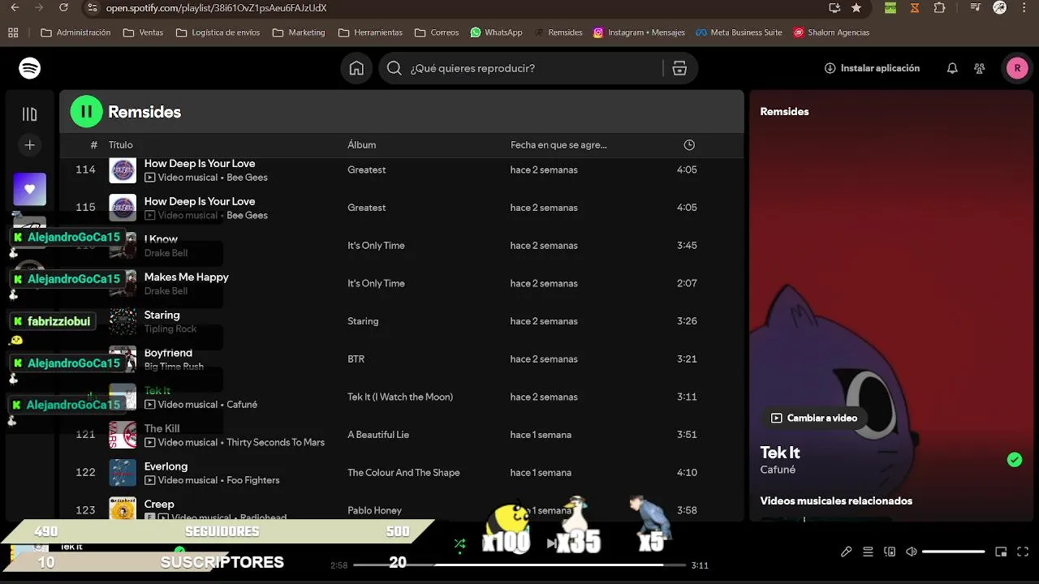Open the Logística de envíos bookmark folder
The width and height of the screenshot is (1039, 584).
tap(218, 33)
